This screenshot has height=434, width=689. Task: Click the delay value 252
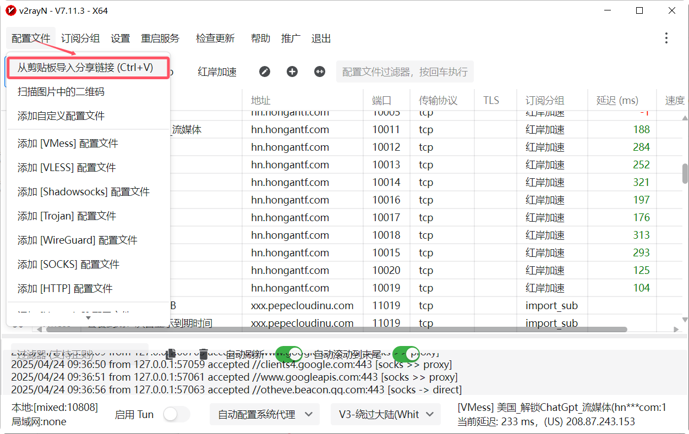pyautogui.click(x=641, y=165)
